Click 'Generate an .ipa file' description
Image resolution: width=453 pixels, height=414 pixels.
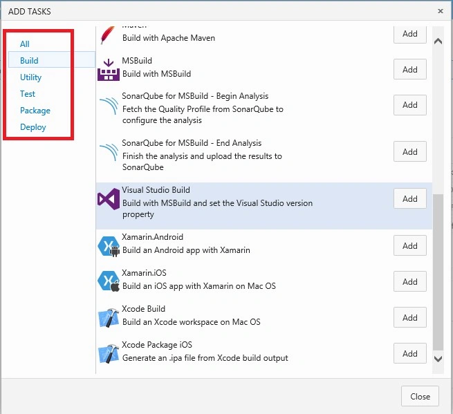point(205,358)
